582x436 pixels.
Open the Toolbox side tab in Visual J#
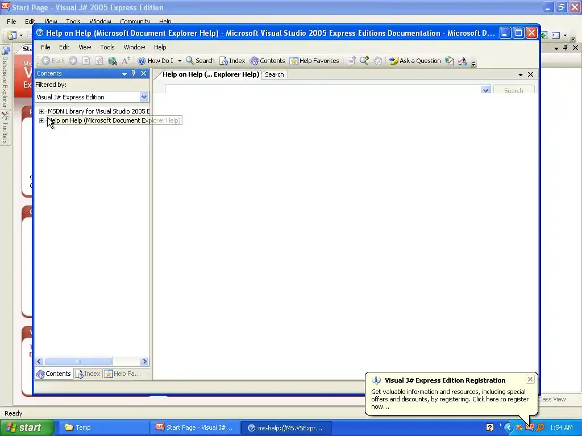[5, 128]
